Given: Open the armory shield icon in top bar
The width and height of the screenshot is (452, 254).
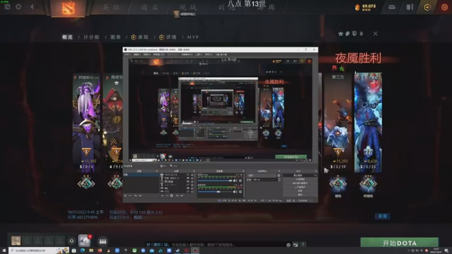Looking at the screenshot, I should (x=410, y=7).
